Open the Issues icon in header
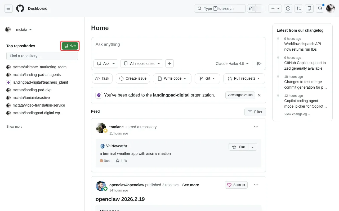The height and width of the screenshot is (211, 339). (x=288, y=8)
